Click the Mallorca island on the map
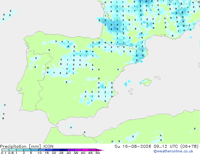This screenshot has height=154, width=200. coord(146,82)
